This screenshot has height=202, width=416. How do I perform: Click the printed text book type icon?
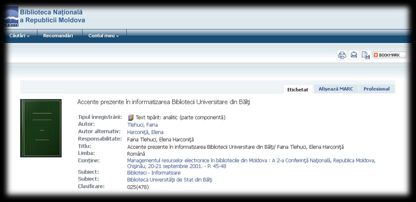coord(131,117)
